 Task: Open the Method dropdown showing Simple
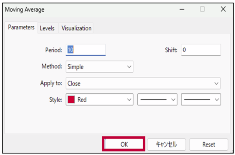(x=99, y=67)
